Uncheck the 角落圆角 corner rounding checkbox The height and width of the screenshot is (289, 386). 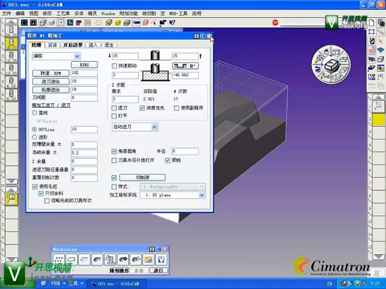point(114,151)
